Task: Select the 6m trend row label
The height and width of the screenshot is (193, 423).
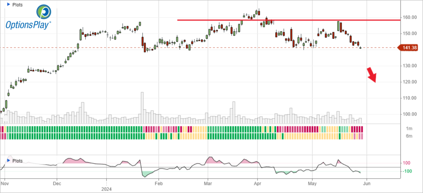Action: (410, 136)
